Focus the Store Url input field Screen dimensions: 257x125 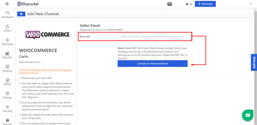point(153,36)
